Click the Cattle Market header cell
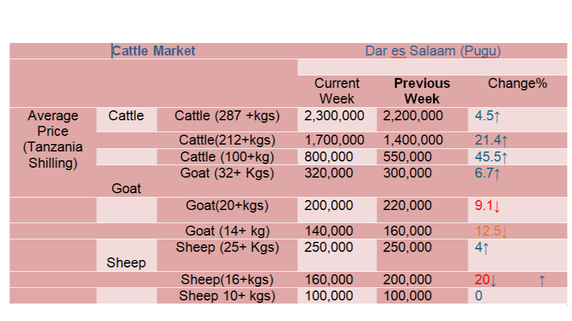 (x=154, y=51)
